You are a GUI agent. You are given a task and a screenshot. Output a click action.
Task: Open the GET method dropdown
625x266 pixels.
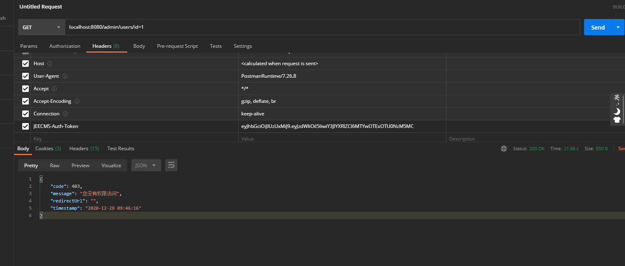click(41, 28)
